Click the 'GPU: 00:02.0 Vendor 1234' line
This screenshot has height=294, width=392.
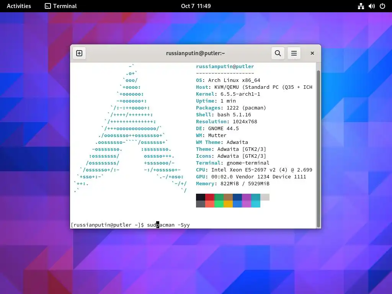251,177
